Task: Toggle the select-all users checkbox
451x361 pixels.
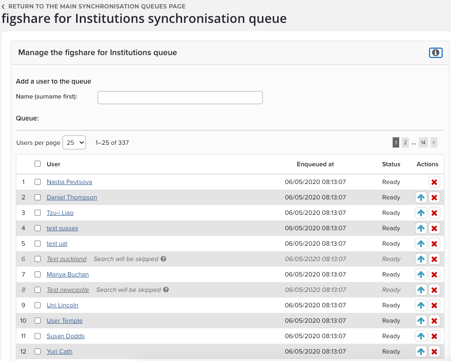Action: pos(38,164)
